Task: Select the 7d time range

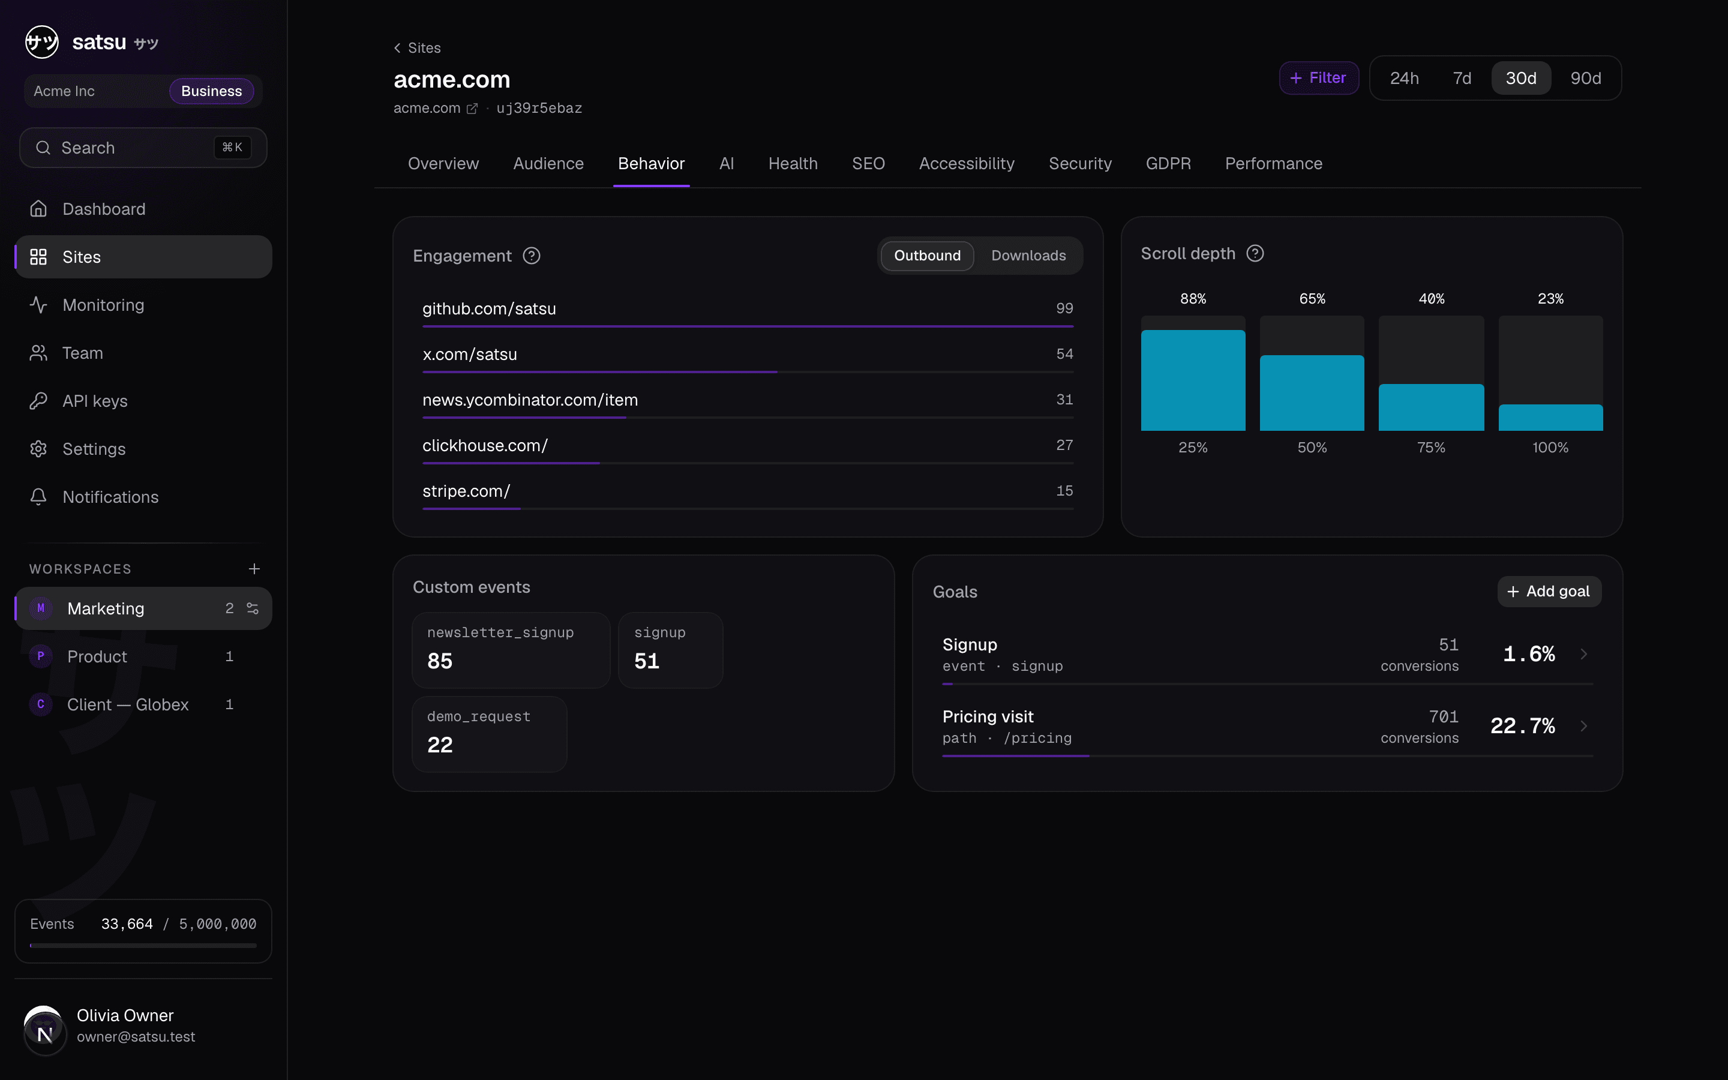Action: [x=1462, y=78]
